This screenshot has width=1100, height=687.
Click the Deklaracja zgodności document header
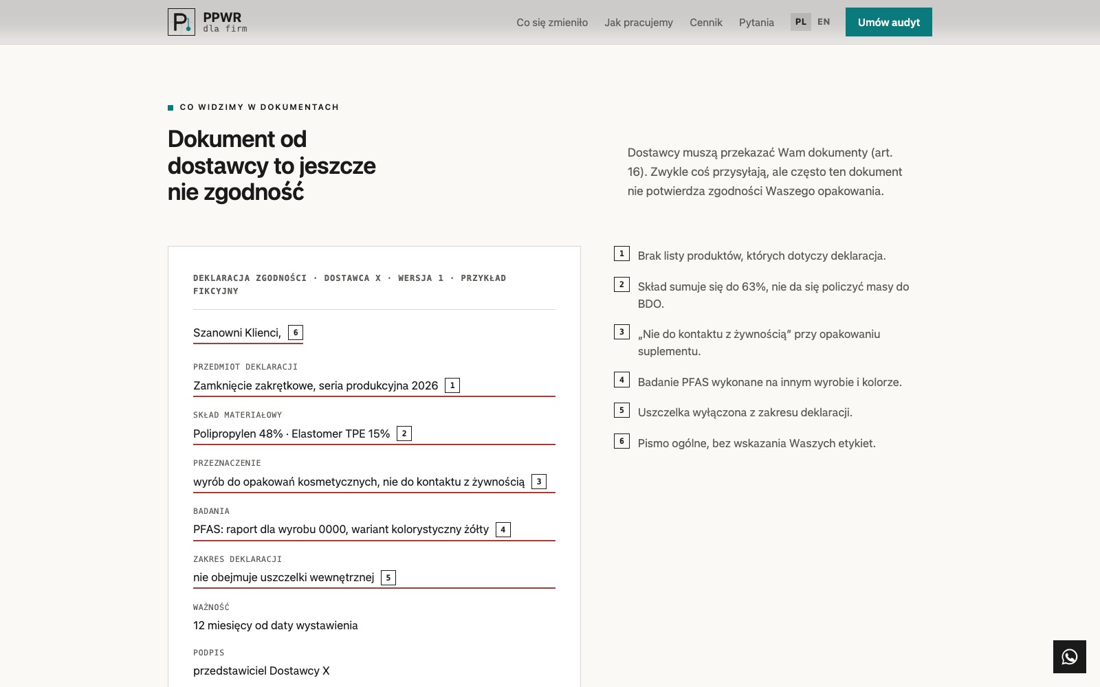[349, 284]
